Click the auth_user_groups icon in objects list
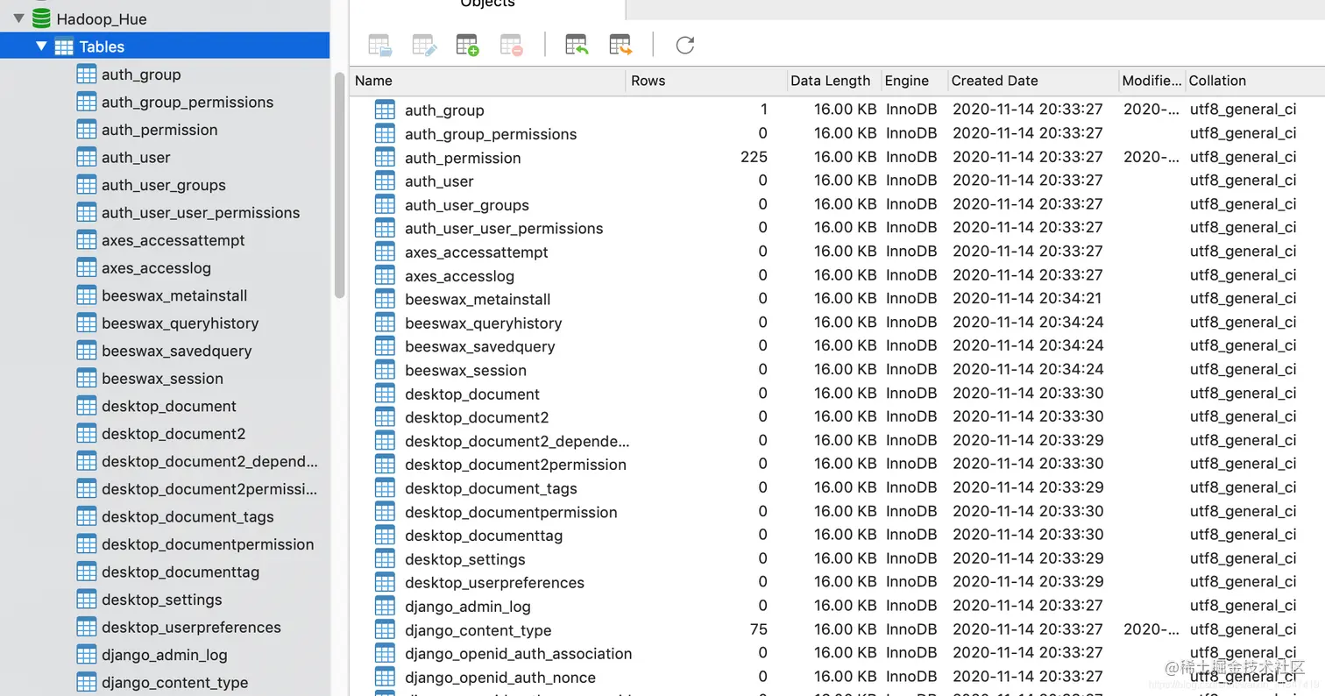1325x696 pixels. point(385,204)
